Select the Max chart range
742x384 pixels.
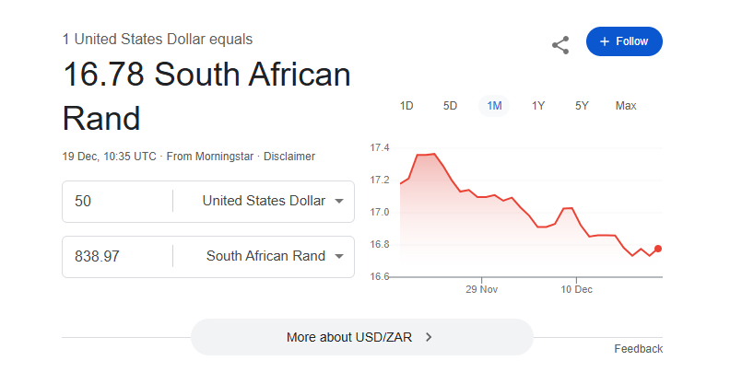[626, 106]
